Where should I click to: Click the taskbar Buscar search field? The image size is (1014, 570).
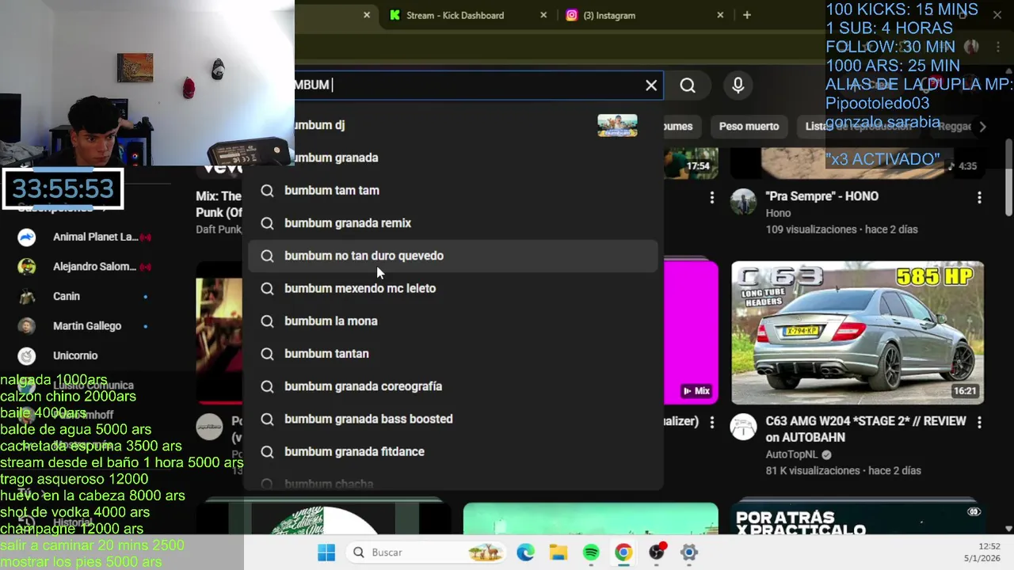[x=427, y=553]
